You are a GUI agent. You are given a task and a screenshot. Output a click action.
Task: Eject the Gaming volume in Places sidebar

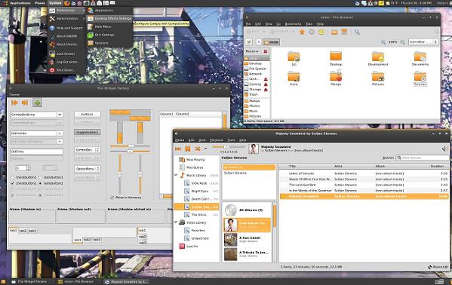pyautogui.click(x=266, y=84)
